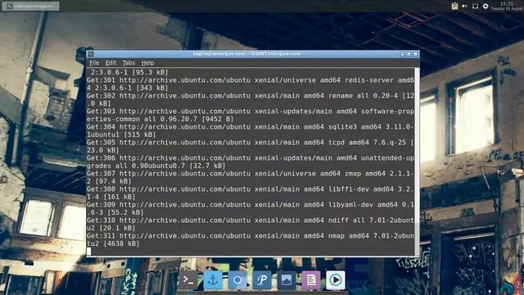Open the image viewer icon in the dock
The image size is (524, 295).
coord(287,280)
